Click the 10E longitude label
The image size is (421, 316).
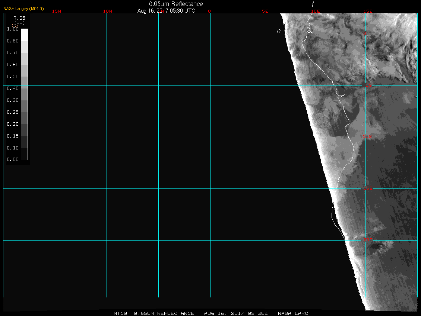[316, 11]
